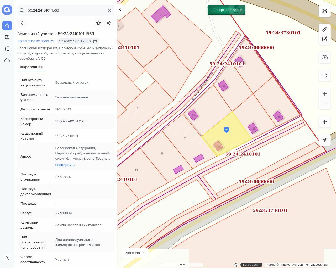The height and width of the screenshot is (268, 336).
Task: Click the geolocation arrow button
Action: [x=324, y=140]
